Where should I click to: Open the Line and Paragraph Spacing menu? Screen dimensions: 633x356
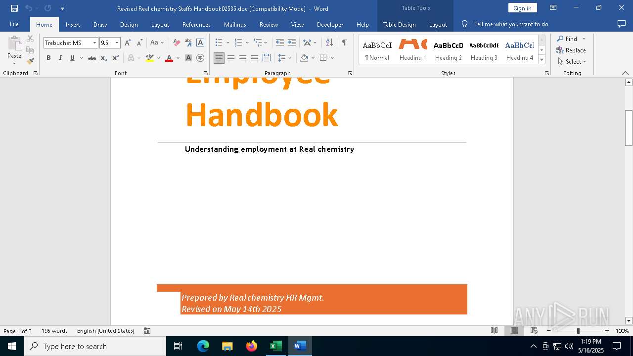click(x=284, y=58)
